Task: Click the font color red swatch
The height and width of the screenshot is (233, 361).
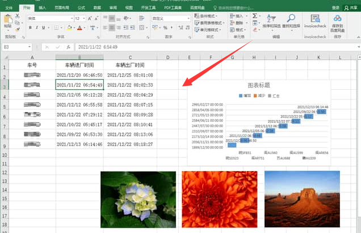Action: [79, 27]
